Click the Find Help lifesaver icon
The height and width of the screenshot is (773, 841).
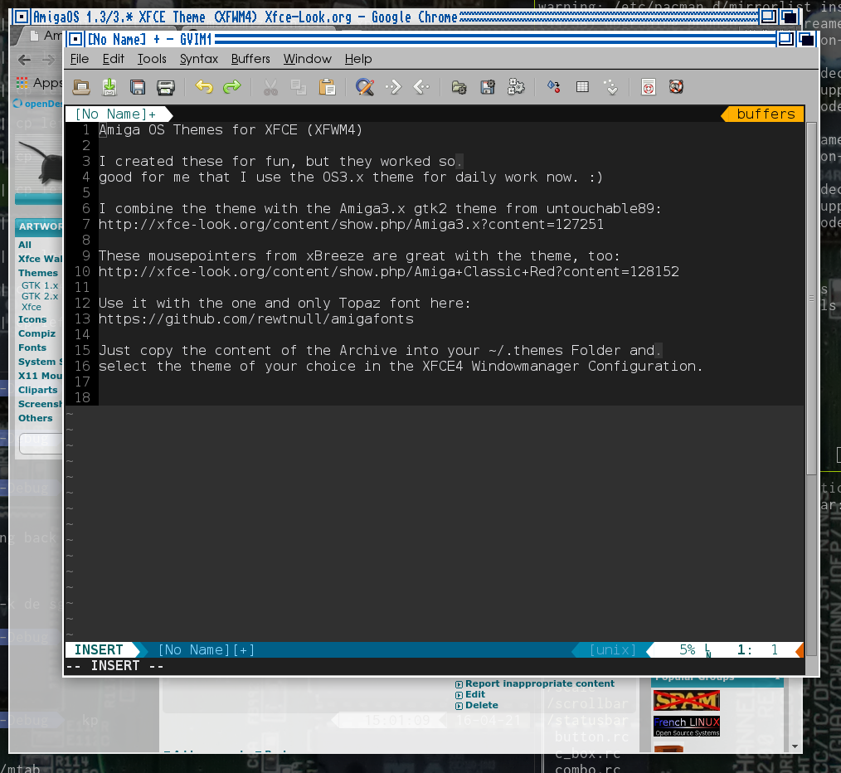click(x=676, y=87)
